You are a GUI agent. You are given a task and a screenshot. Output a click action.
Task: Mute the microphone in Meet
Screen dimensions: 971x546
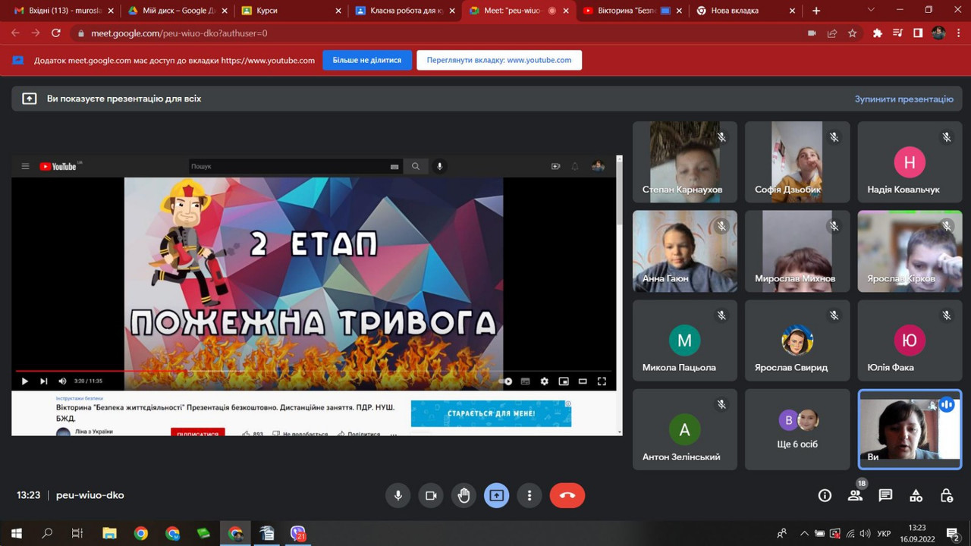(398, 495)
